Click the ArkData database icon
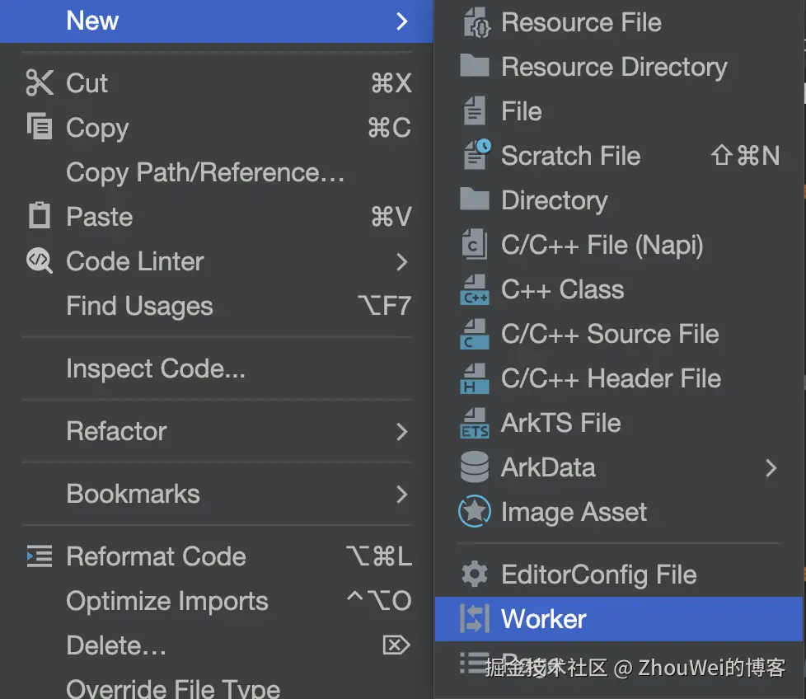The width and height of the screenshot is (806, 699). pos(475,467)
